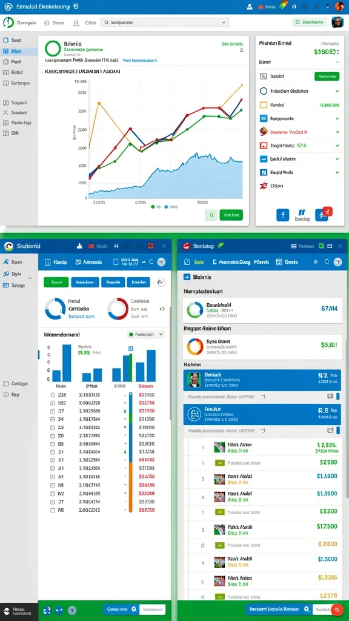Open the hamburger menu icon above the line chart

(x=241, y=50)
